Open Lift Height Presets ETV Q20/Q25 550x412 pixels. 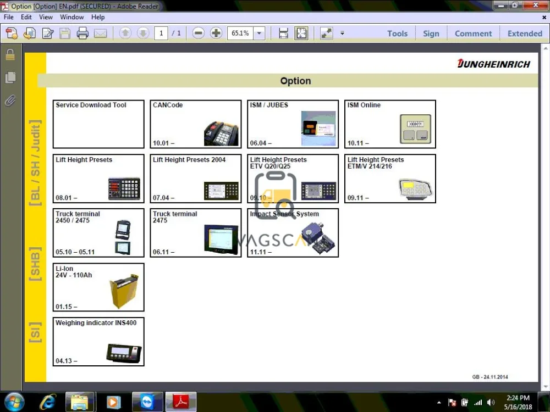click(293, 179)
